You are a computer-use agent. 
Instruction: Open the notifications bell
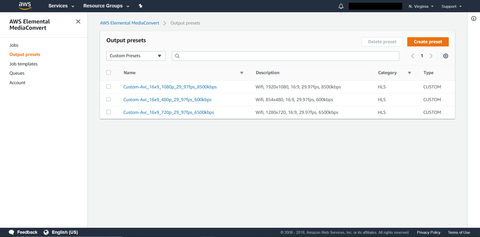click(341, 6)
